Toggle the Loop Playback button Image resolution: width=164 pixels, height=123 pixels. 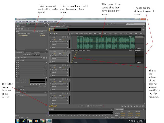[88, 106]
